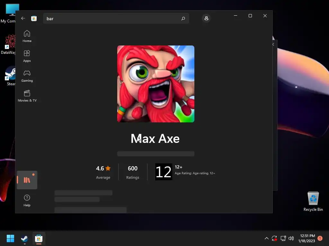This screenshot has height=246, width=329.
Task: Maximize the Microsoft Store window
Action: click(x=250, y=16)
